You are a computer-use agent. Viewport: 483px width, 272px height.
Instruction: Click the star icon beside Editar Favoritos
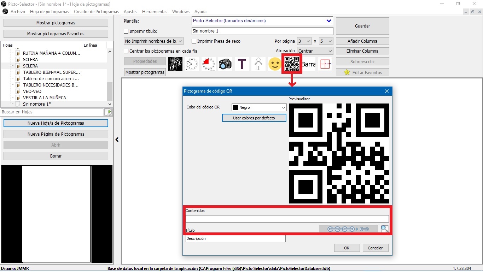347,72
